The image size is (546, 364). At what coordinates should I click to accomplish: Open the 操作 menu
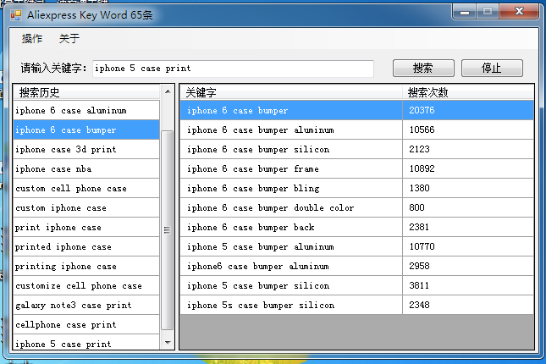(x=32, y=39)
